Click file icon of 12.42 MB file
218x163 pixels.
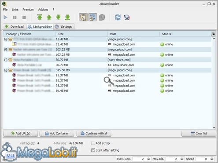tap(14, 44)
